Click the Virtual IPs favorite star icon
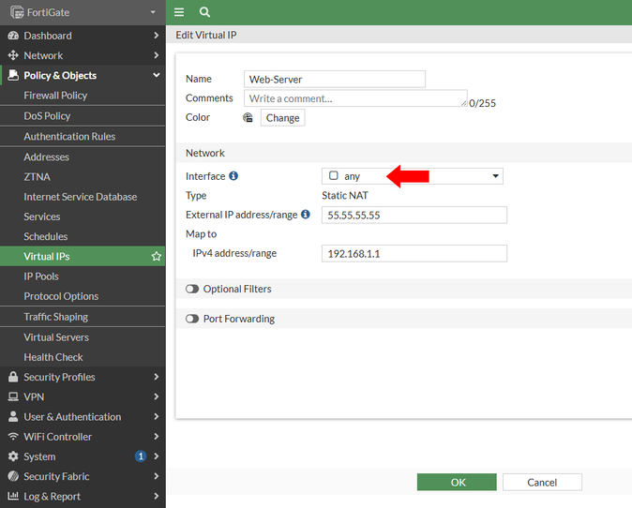The image size is (632, 508). [157, 256]
